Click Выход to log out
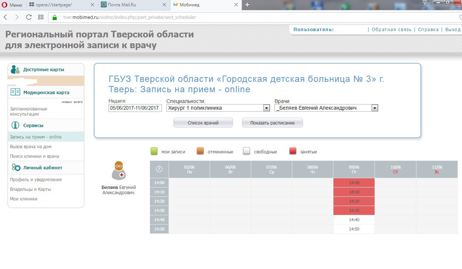Screen dimensions: 462x269 pyautogui.click(x=453, y=30)
